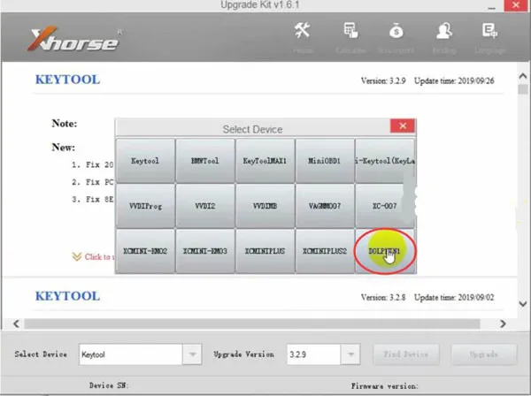This screenshot has width=531, height=396.
Task: Choose XC-007 device
Action: (x=385, y=206)
